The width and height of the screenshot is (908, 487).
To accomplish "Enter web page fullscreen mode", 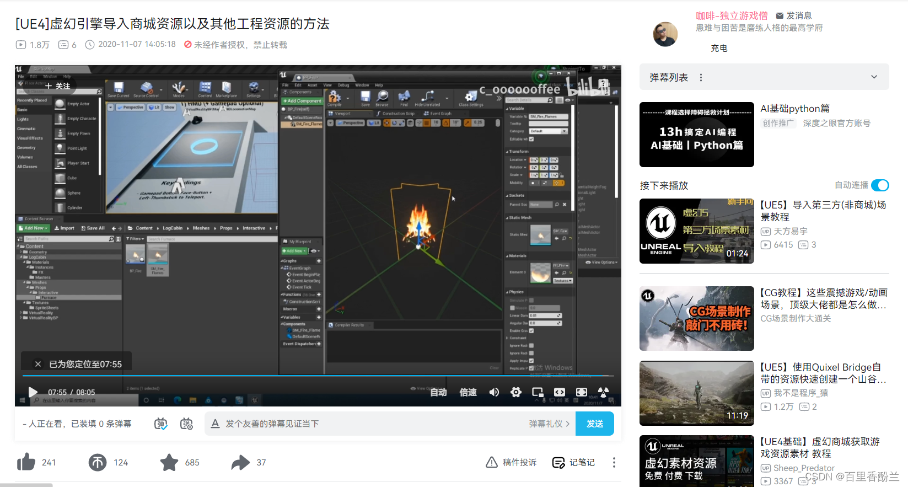I will click(582, 392).
